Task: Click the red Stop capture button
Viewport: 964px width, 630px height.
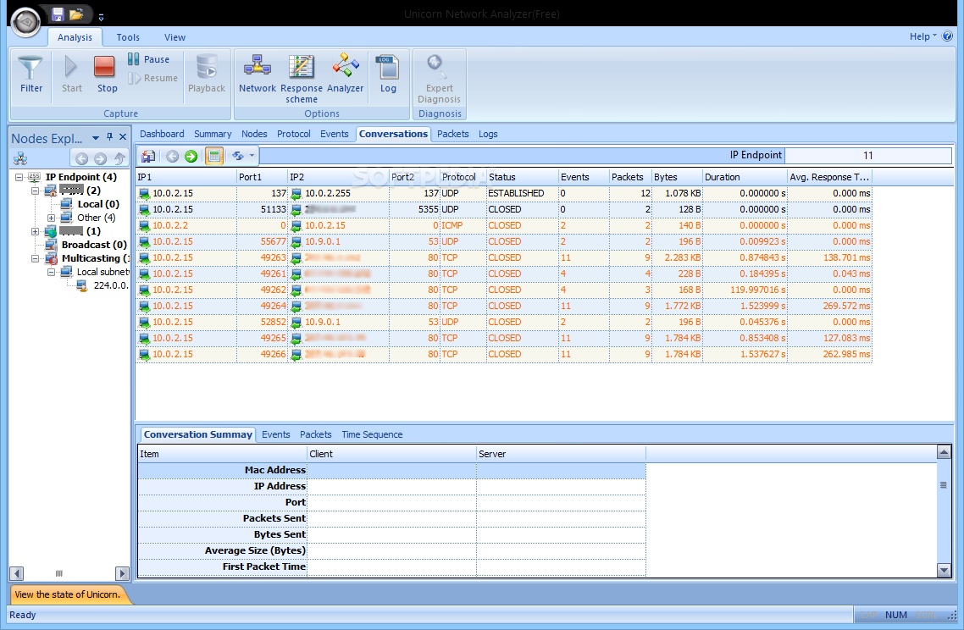Action: click(107, 74)
